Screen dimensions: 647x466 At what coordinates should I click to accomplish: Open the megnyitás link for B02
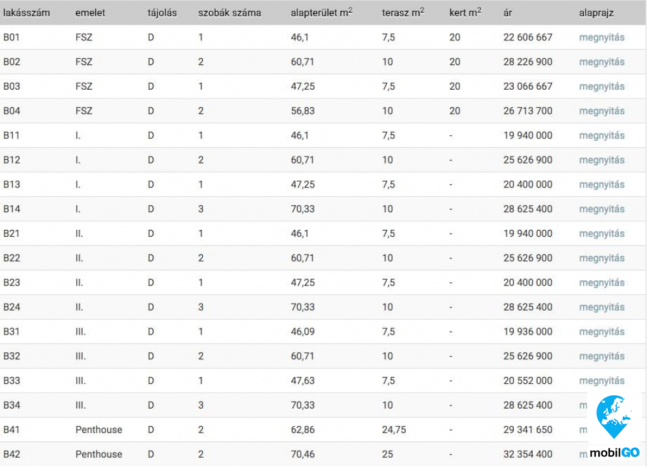click(602, 62)
